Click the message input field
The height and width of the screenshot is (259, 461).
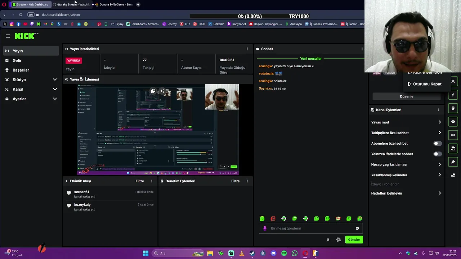[311, 228]
